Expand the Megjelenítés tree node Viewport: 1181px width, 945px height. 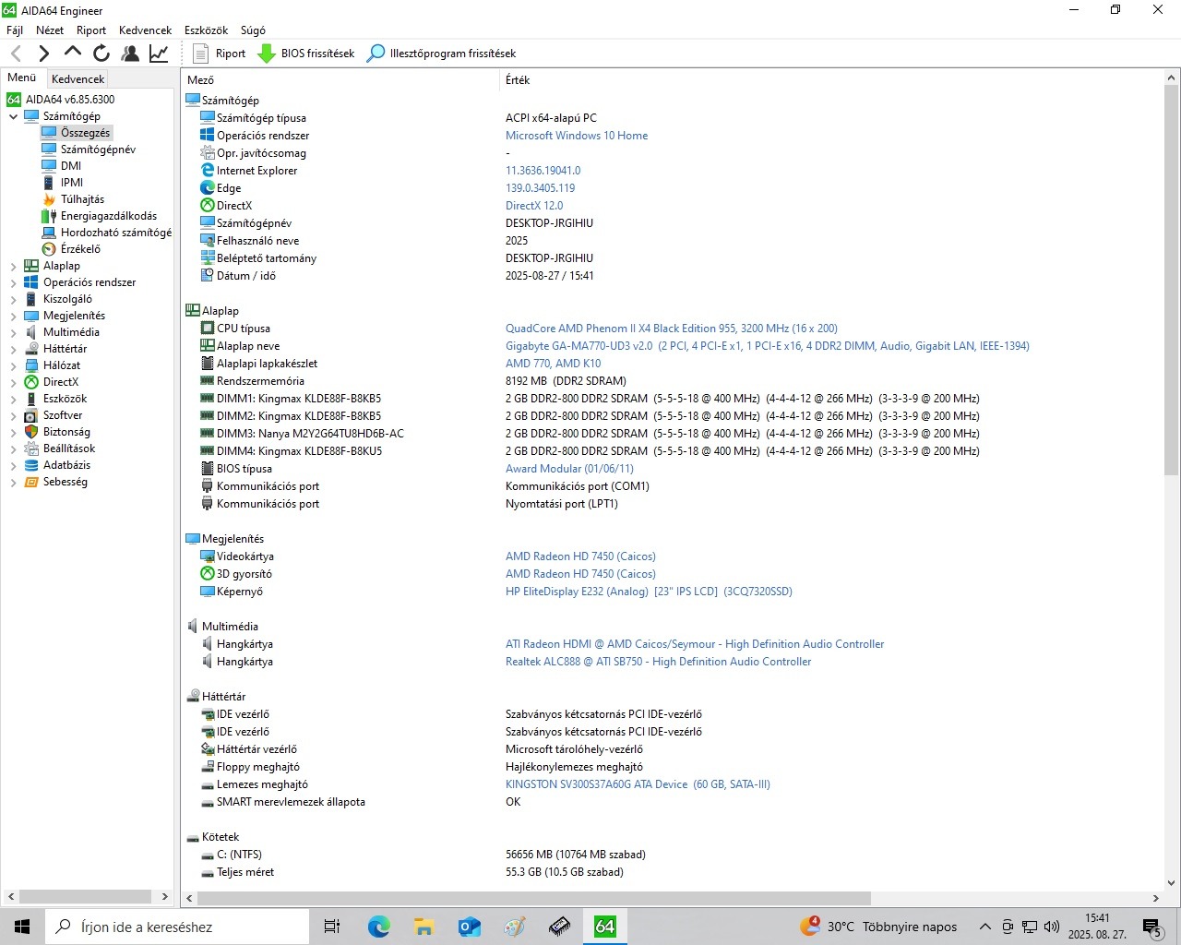[x=13, y=316]
